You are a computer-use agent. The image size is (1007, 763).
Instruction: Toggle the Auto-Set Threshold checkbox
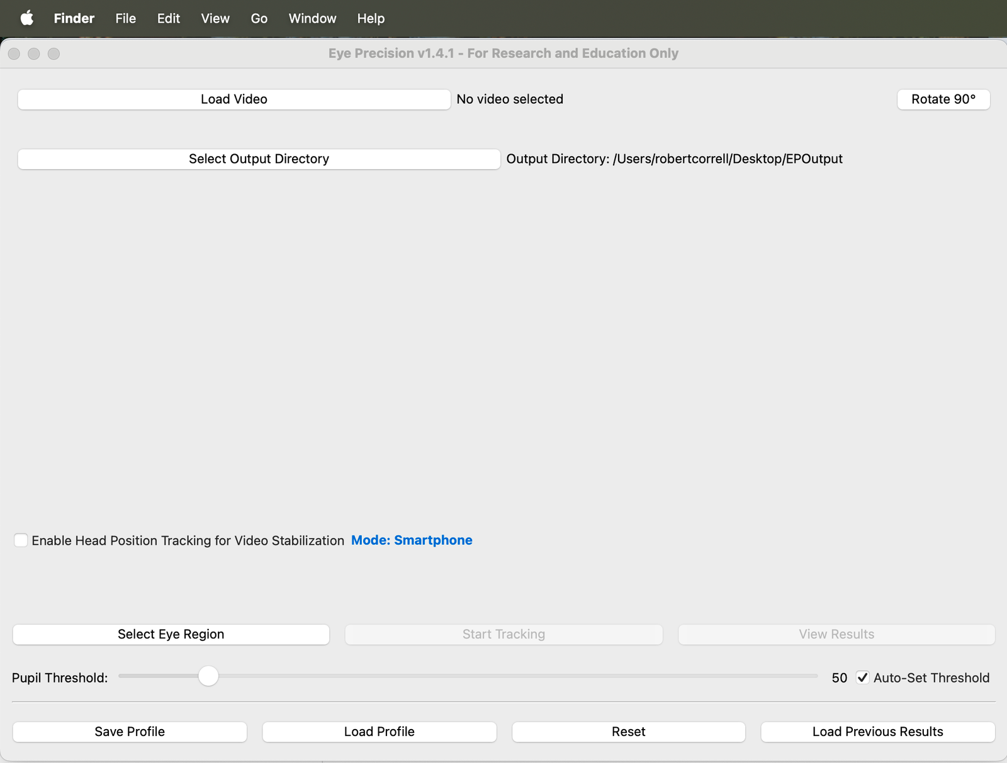[862, 677]
